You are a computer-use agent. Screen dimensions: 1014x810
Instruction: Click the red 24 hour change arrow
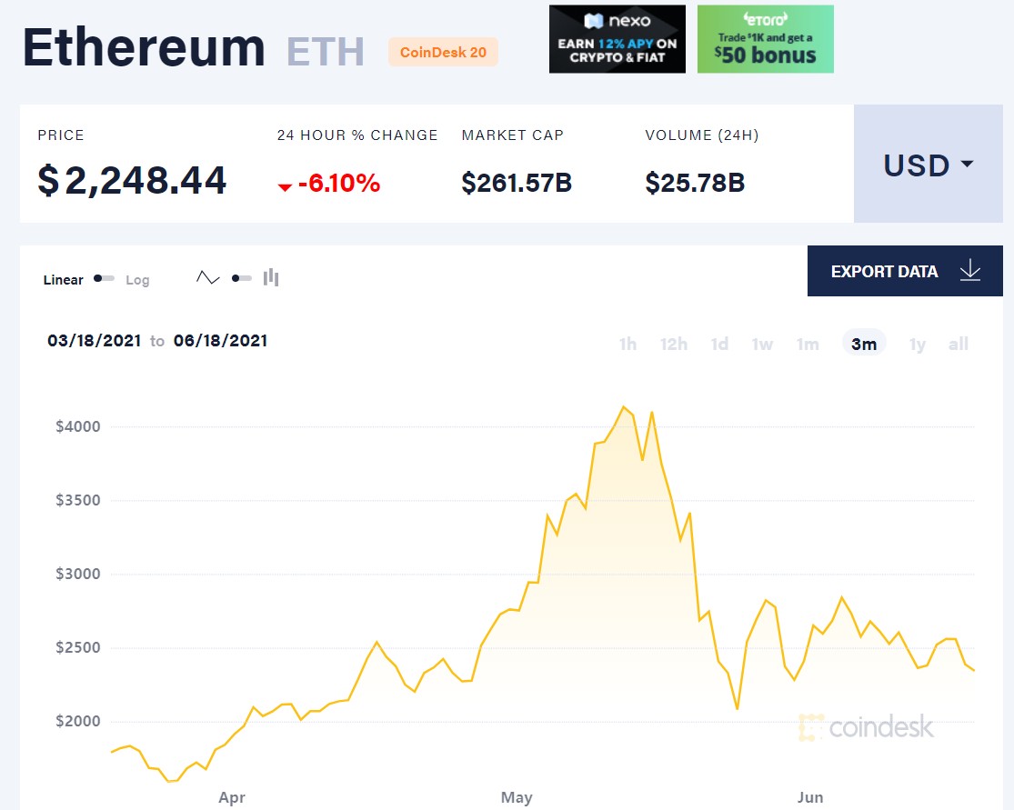285,187
